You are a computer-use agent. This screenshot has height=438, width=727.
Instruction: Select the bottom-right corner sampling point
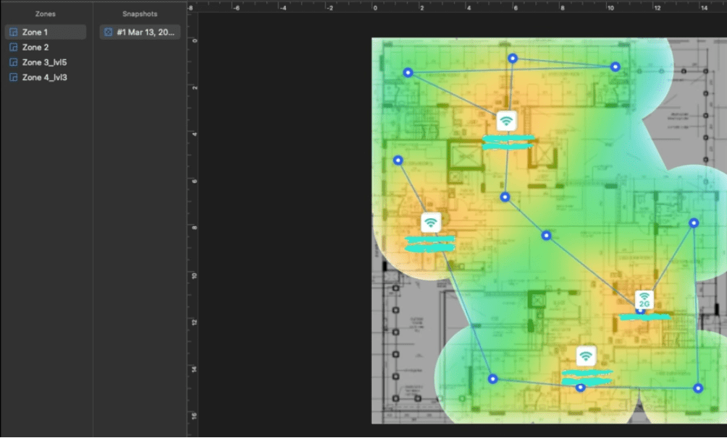point(698,388)
